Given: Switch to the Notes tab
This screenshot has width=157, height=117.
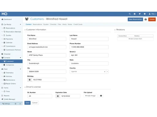Looking at the screenshot, I should pos(70,24).
